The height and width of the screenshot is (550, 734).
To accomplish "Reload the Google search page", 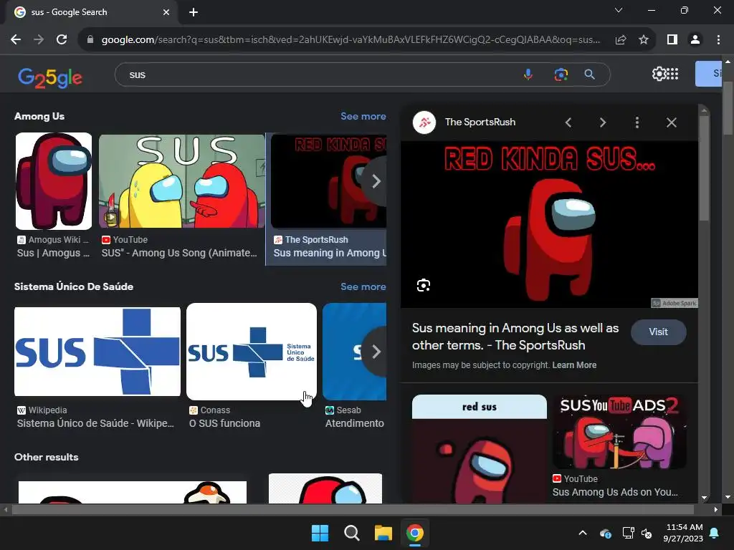I will (62, 40).
